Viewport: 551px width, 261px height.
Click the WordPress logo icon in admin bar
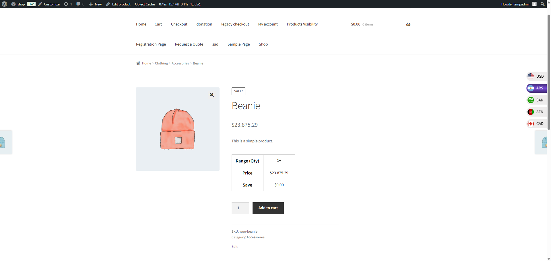[x=4, y=4]
